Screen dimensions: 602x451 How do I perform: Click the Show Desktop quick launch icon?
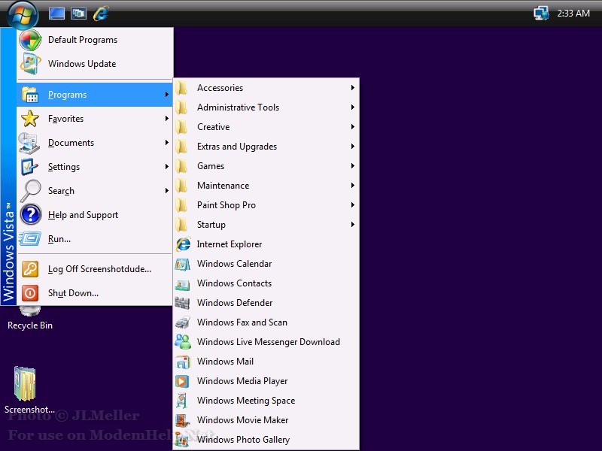[x=56, y=13]
